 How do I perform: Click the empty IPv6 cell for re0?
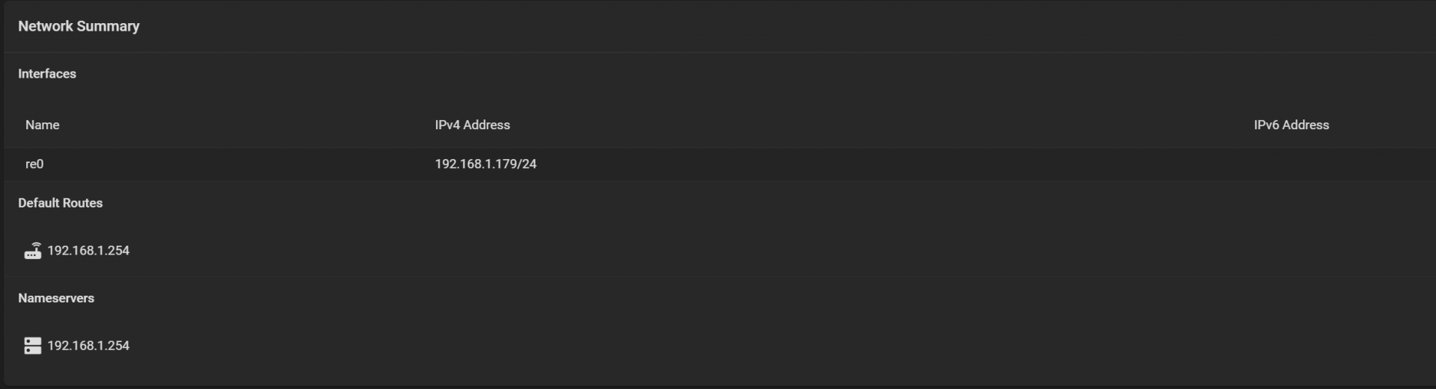click(1339, 164)
